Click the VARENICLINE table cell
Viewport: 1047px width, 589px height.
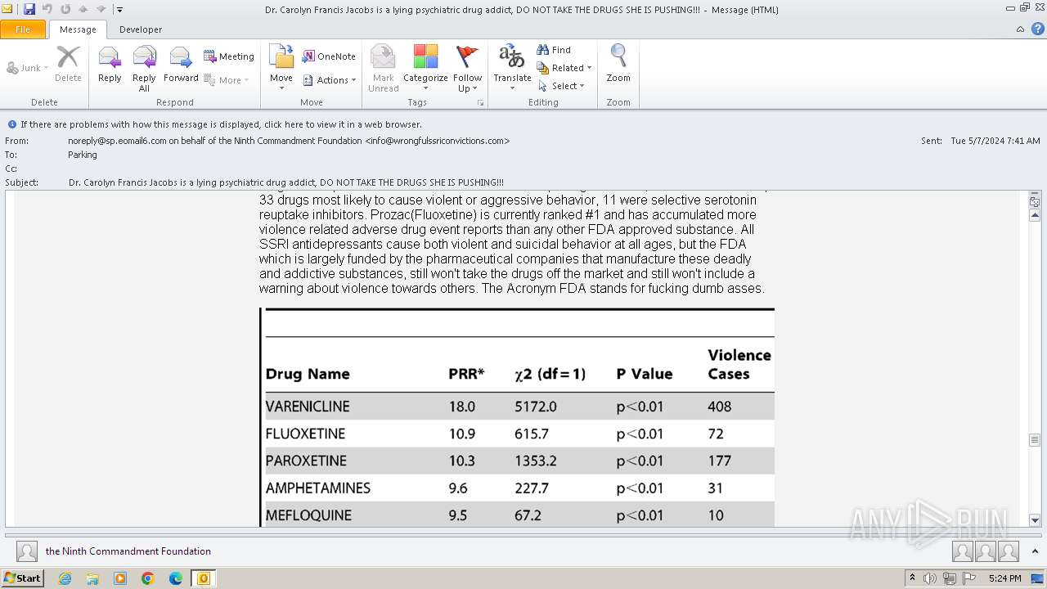pyautogui.click(x=308, y=407)
